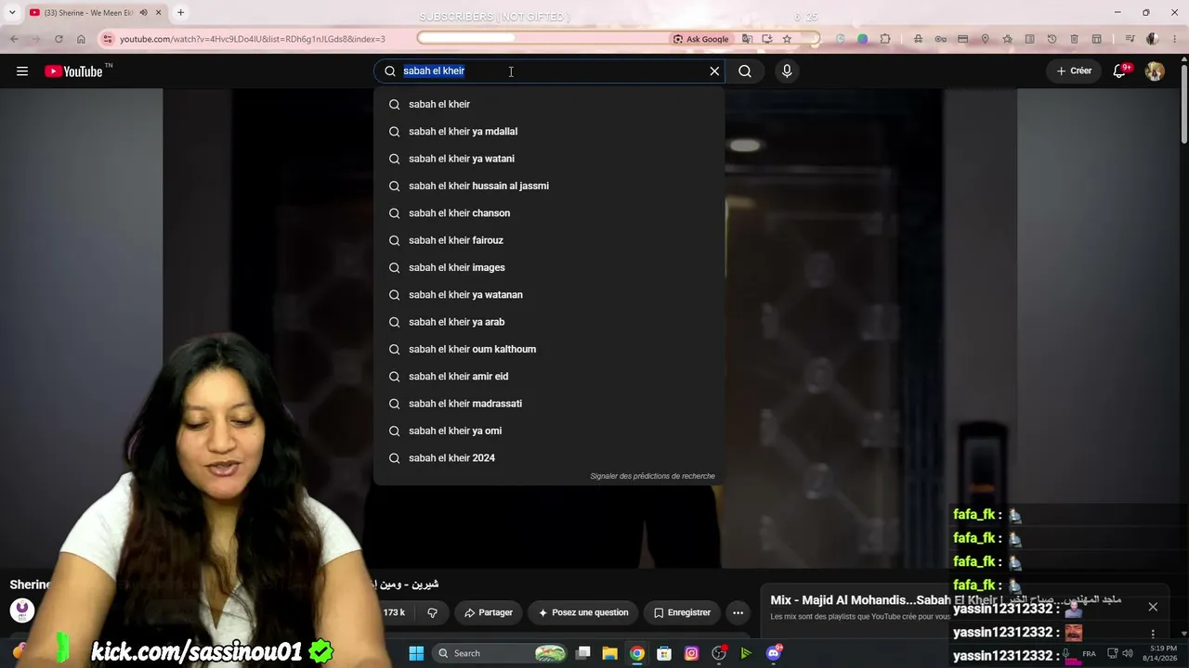Open the account avatar menu
Screen dimensions: 1189x668
click(1155, 71)
